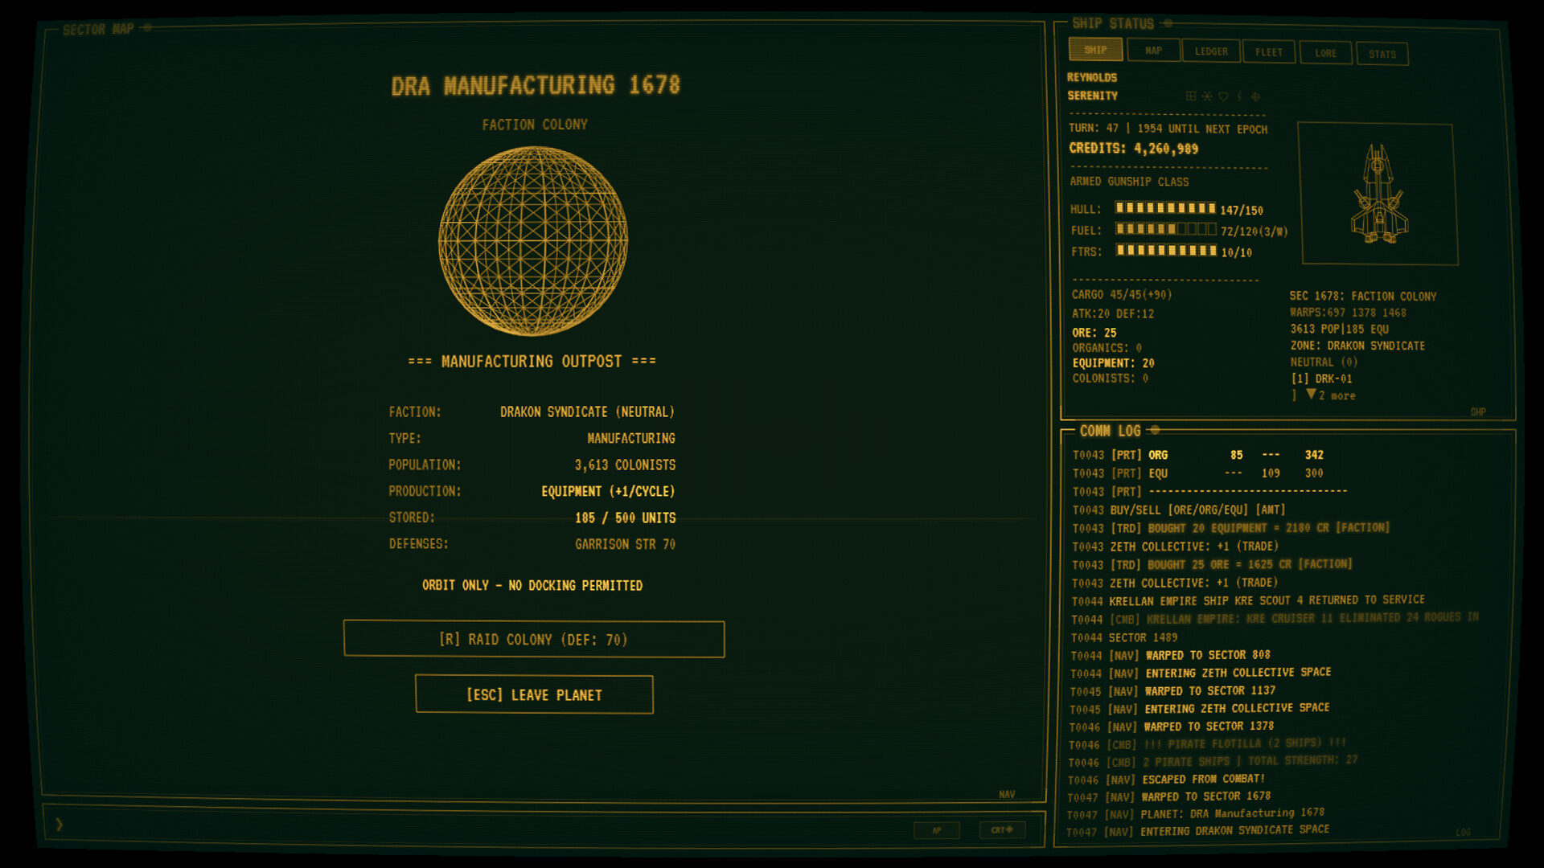This screenshot has height=868, width=1544.
Task: Expand the '2 more' ships list
Action: click(1332, 395)
